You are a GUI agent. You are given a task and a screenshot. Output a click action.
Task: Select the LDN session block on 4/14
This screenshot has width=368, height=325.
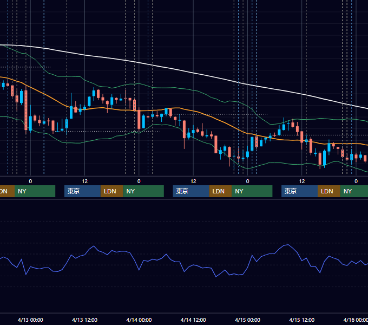[220, 191]
